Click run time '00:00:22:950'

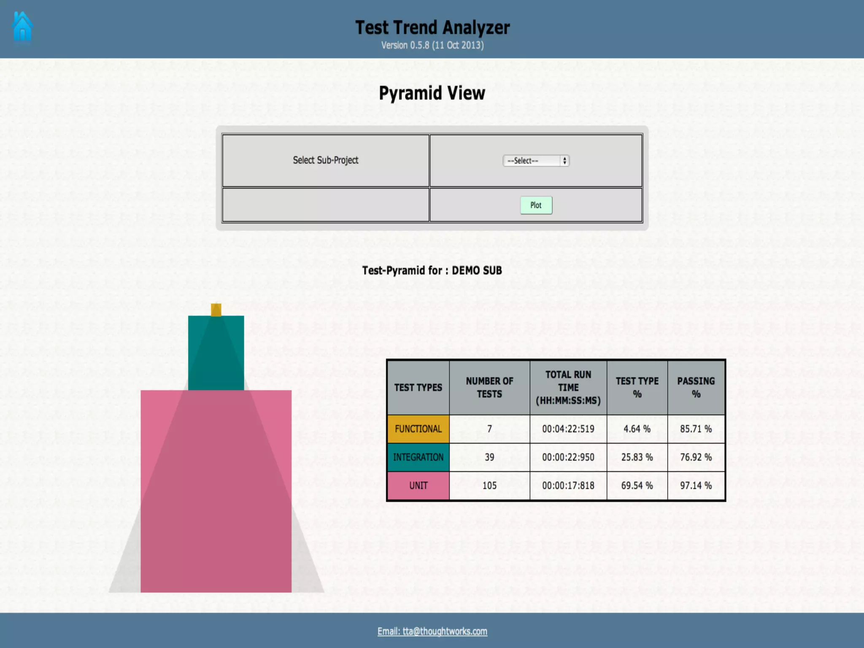point(568,457)
